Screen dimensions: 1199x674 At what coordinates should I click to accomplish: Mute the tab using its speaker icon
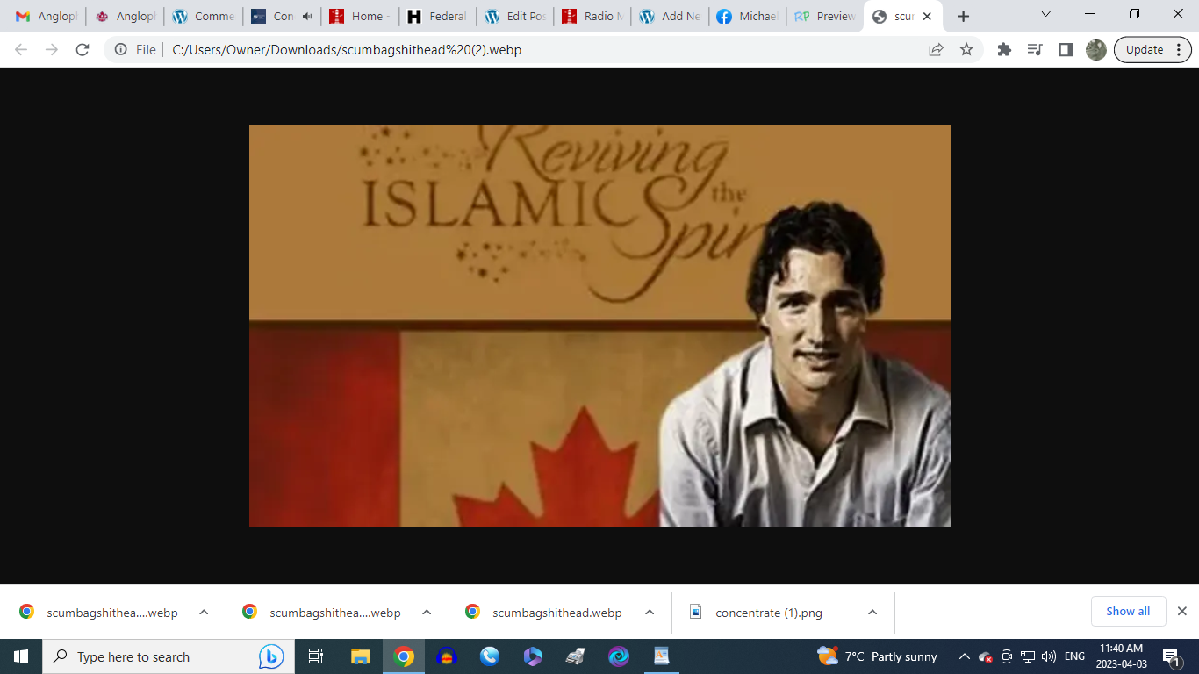307,17
